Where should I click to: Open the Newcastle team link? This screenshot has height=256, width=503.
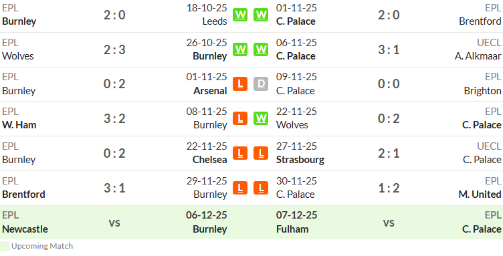point(25,229)
